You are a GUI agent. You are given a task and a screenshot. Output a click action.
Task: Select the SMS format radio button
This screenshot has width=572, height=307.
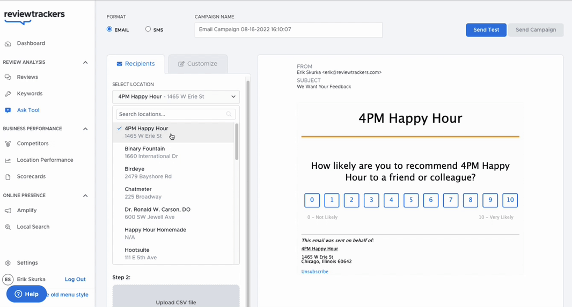click(148, 29)
